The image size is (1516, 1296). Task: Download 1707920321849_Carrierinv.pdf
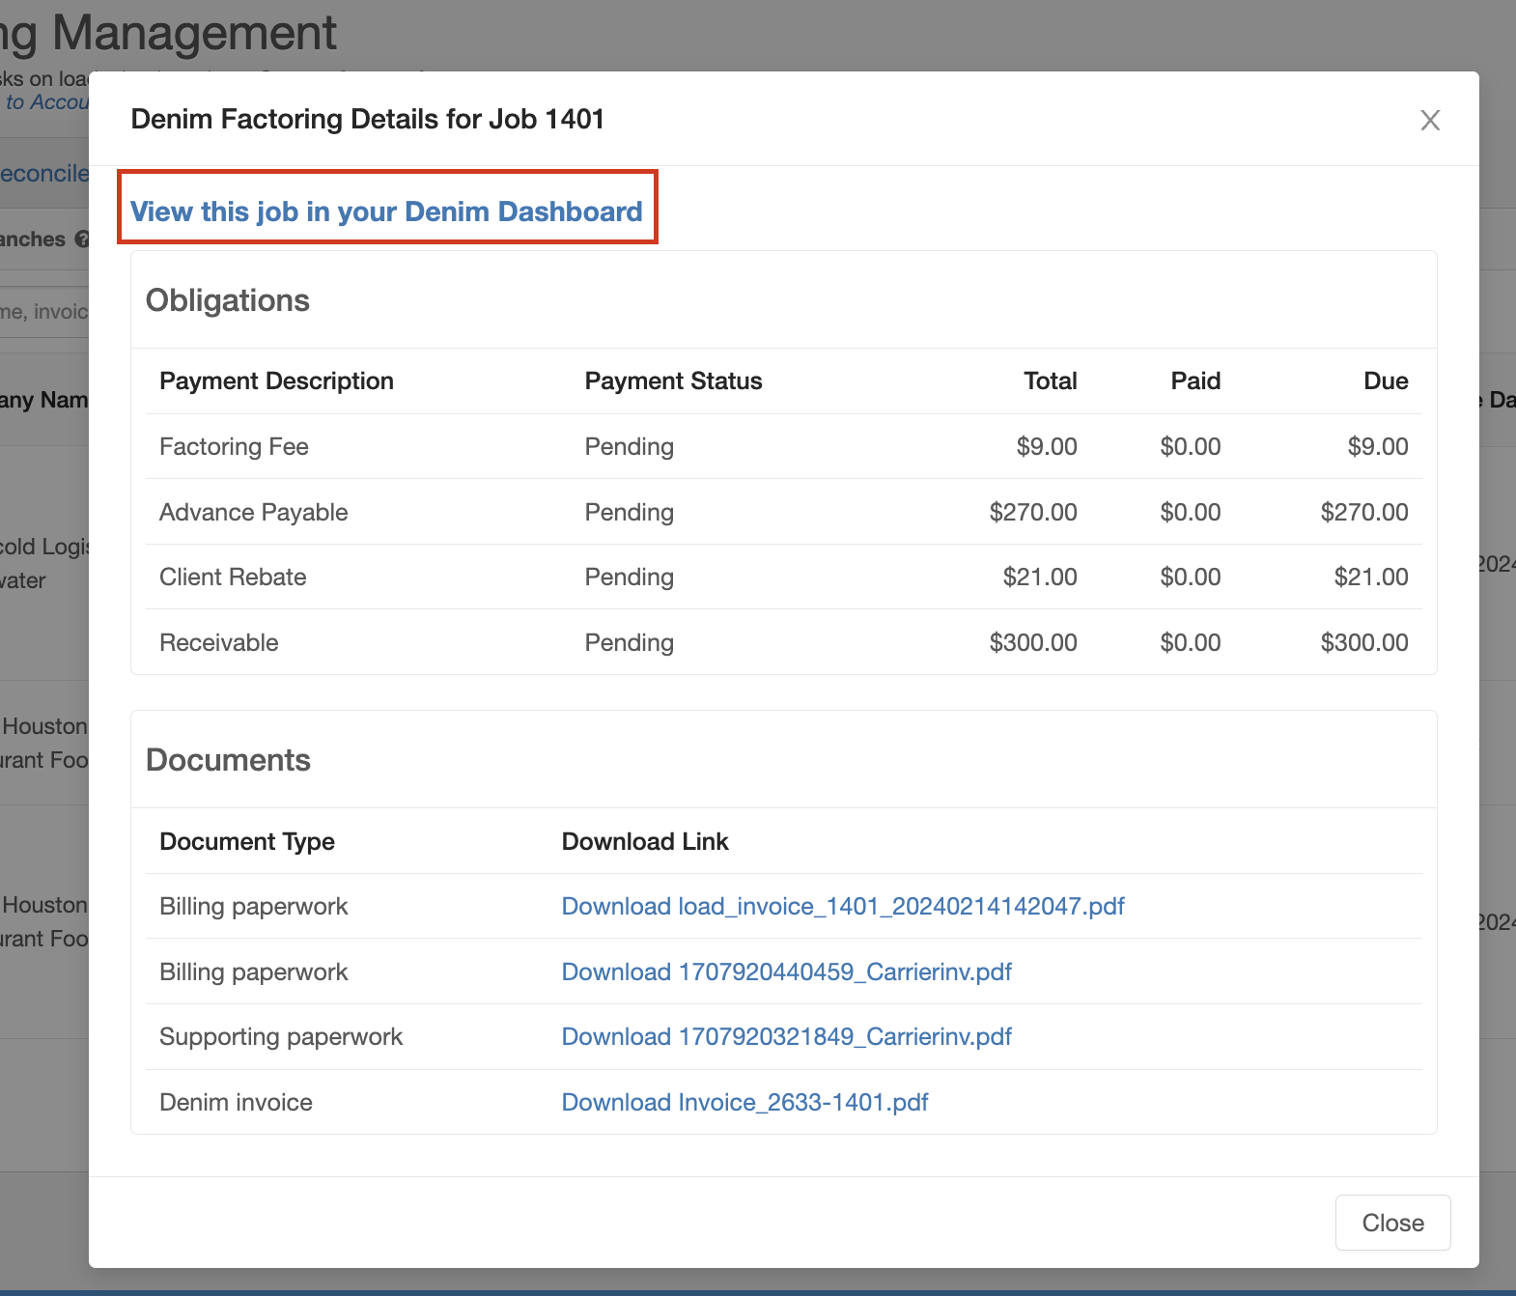tap(787, 1036)
